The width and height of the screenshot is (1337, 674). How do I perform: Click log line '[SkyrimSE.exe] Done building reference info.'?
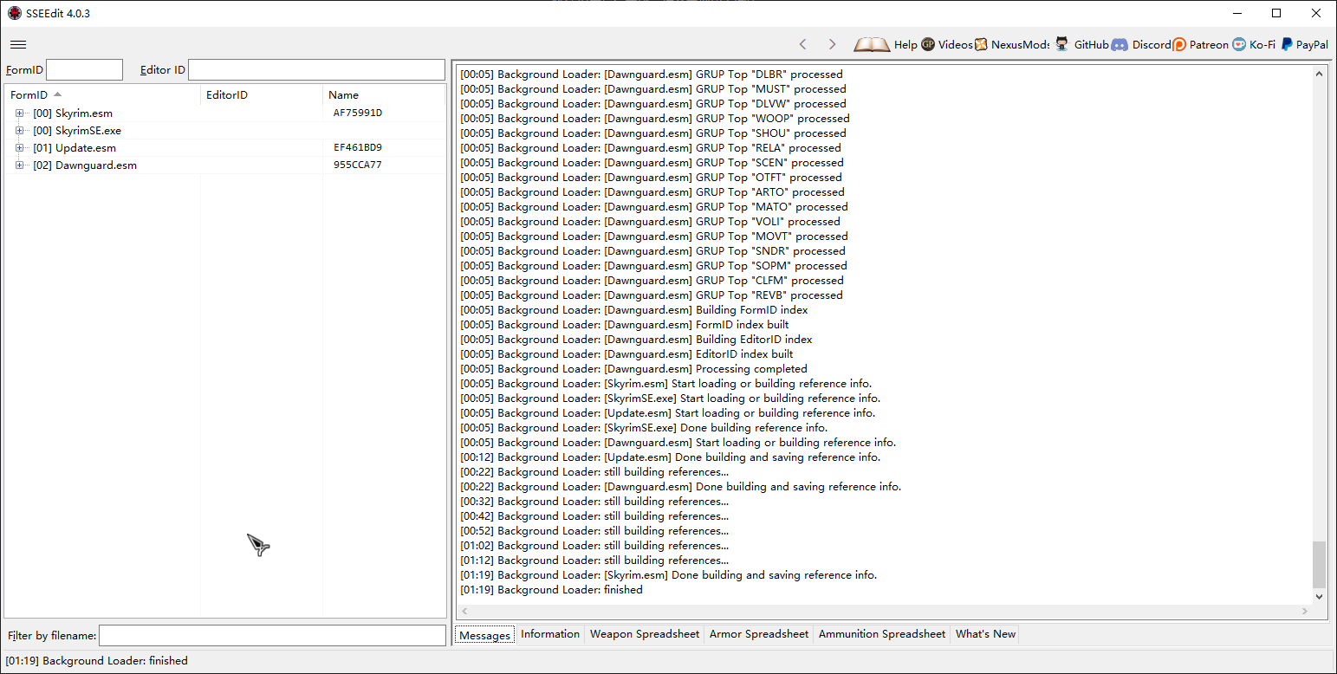(644, 428)
